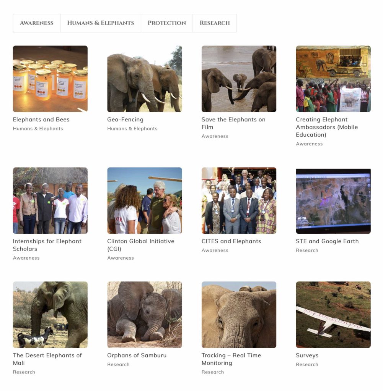This screenshot has height=391, width=383.
Task: Open the honey jars thumbnail
Action: pyautogui.click(x=50, y=79)
